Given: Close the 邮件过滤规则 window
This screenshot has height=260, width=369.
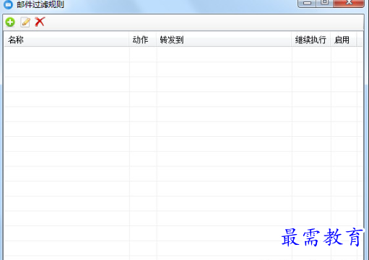Looking at the screenshot, I should 349,3.
